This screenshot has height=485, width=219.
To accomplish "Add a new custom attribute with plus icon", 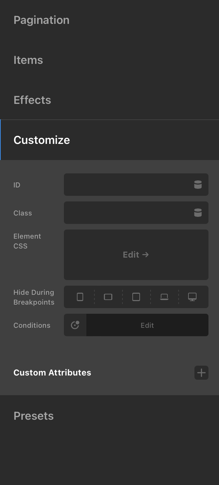I will tap(201, 373).
